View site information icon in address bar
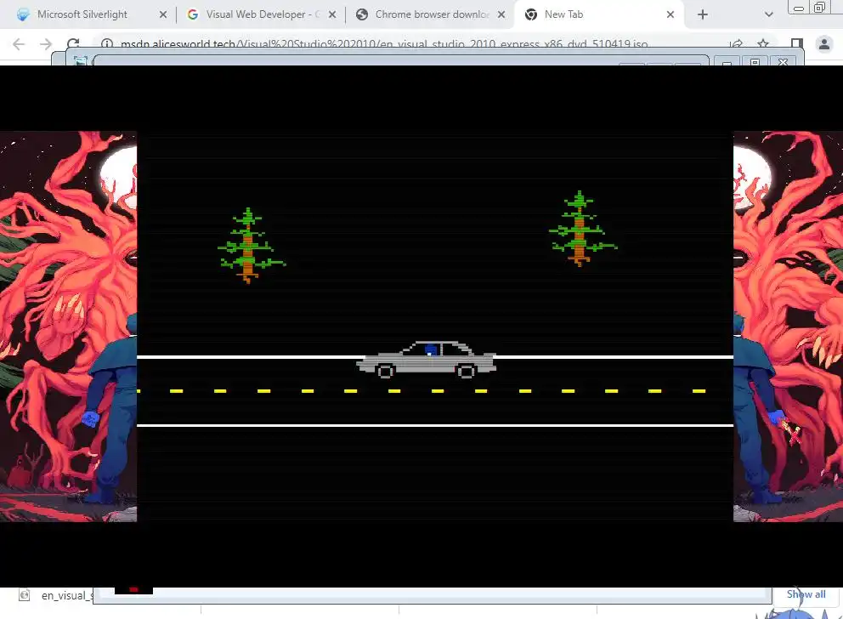 tap(107, 44)
